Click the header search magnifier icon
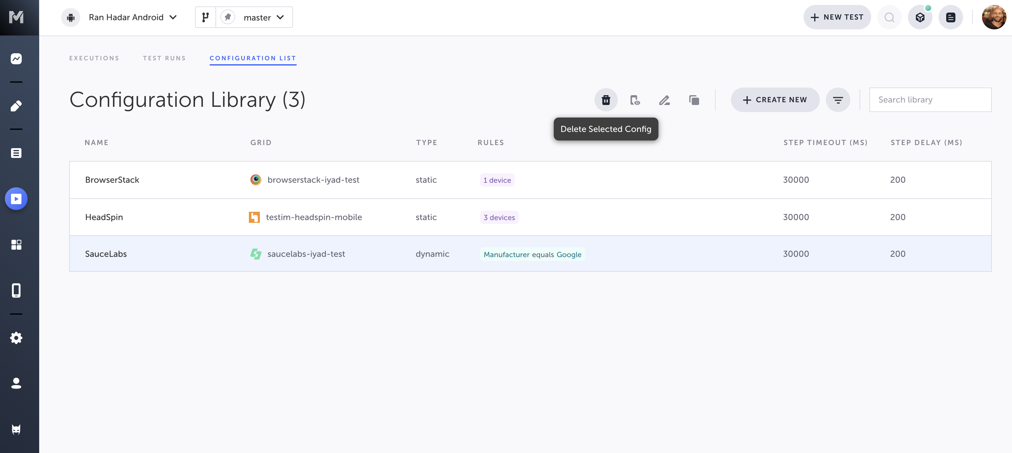 (890, 17)
